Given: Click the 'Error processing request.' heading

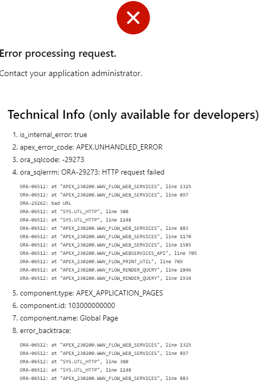Looking at the screenshot, I should click(58, 54).
